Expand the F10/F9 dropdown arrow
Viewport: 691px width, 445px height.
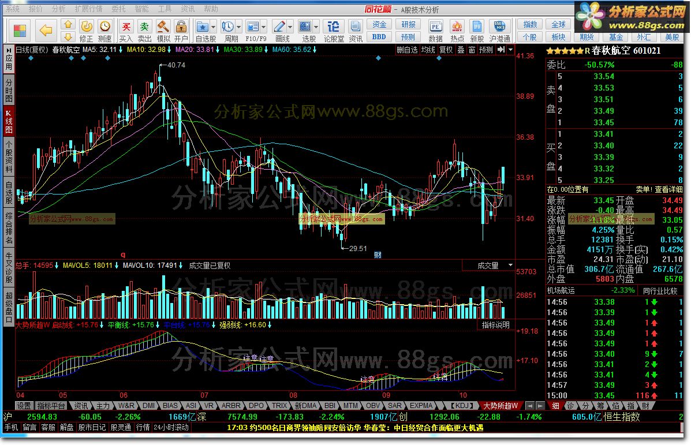pyautogui.click(x=264, y=27)
